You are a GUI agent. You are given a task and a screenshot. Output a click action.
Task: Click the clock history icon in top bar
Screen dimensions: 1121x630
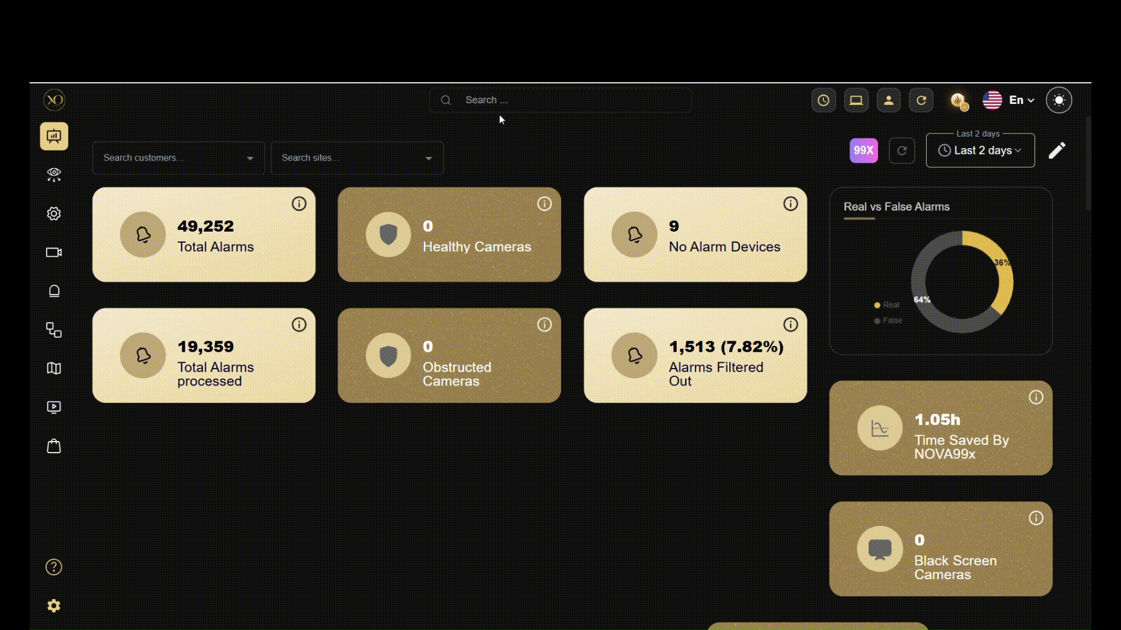pos(823,100)
